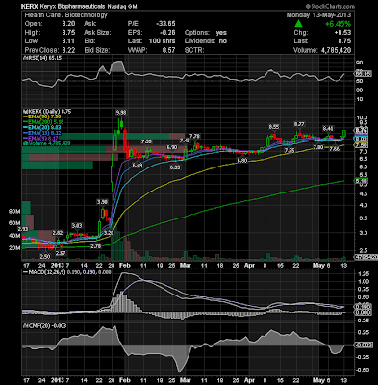Click the KERX (Daily) 8.75 legend title
This screenshot has width=378, height=385.
48,112
